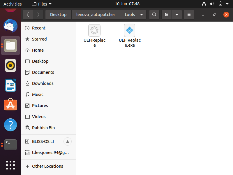This screenshot has height=175, width=233.
Task: Go to Home in the sidebar
Action: 48,50
